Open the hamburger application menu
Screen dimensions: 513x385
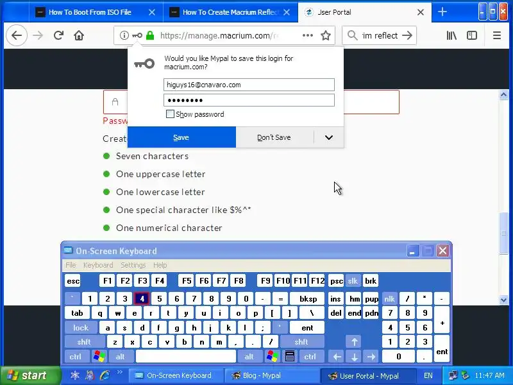pos(497,35)
